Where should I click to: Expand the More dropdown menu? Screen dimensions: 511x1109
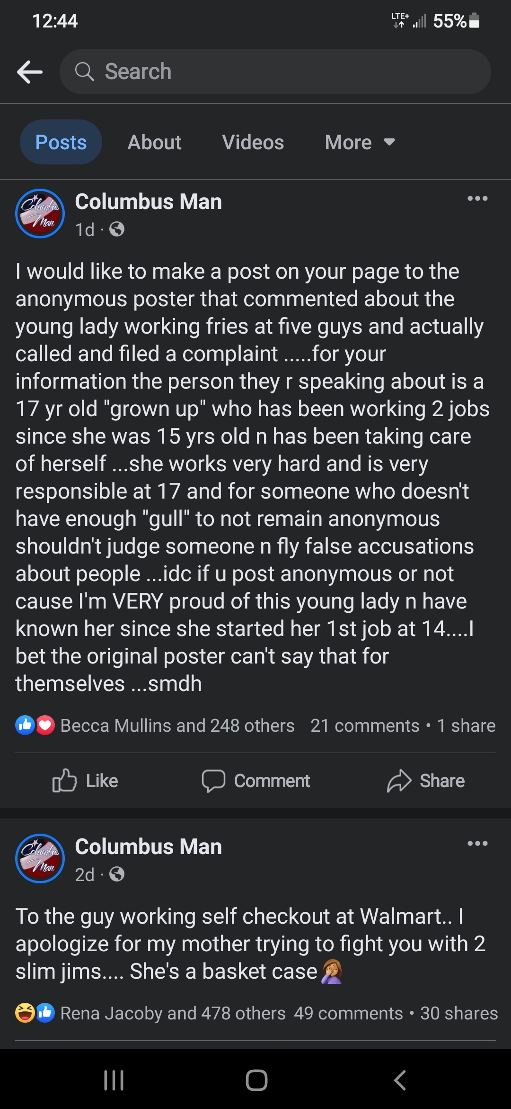(x=360, y=142)
